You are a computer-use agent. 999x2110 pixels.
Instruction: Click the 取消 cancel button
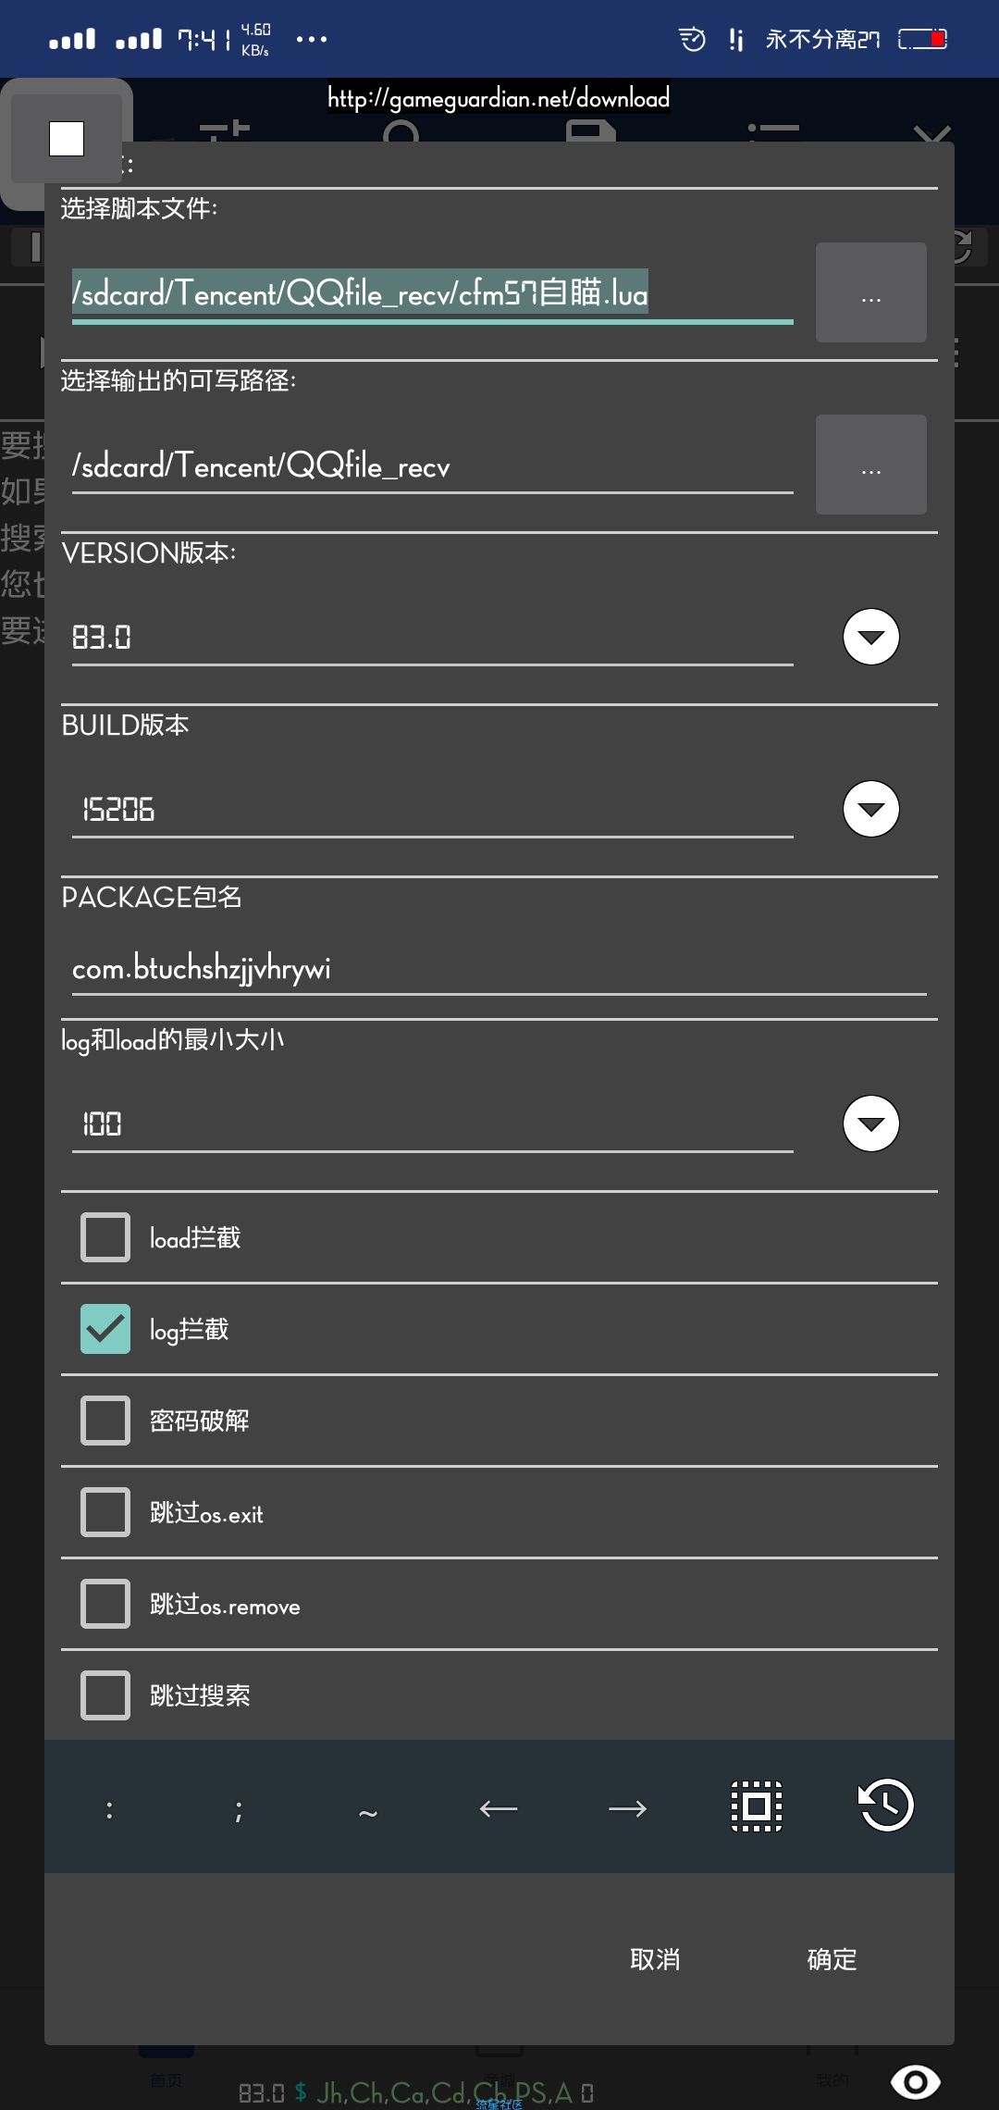click(655, 1959)
